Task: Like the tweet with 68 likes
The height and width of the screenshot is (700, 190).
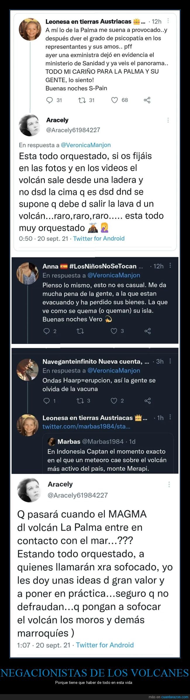Action: point(115,100)
